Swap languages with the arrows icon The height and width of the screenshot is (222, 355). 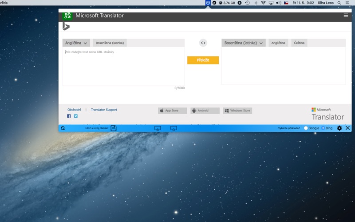pyautogui.click(x=203, y=43)
